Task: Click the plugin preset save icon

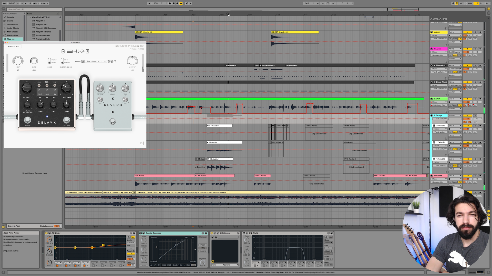Action: (83, 61)
